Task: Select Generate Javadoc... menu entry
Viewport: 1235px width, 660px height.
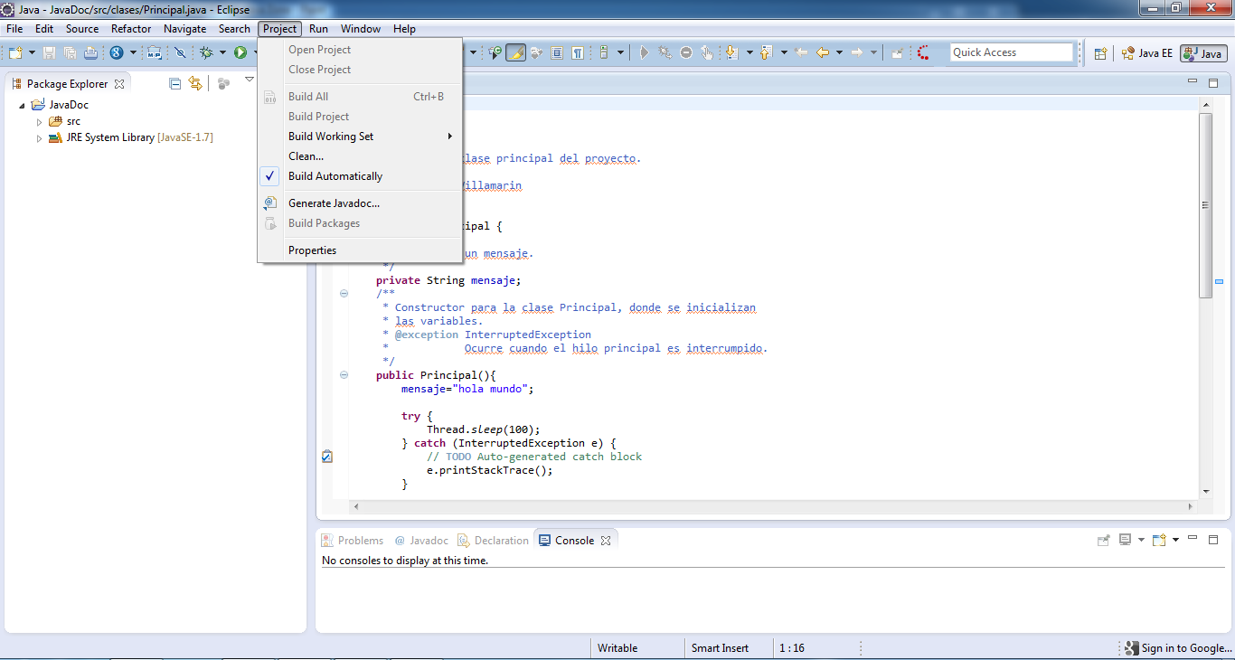Action: (334, 203)
